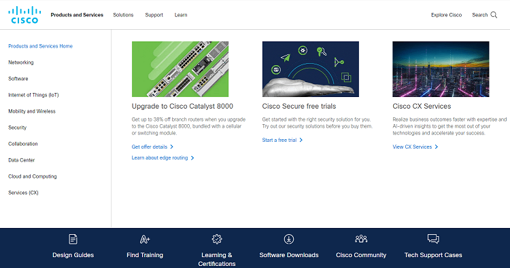Viewport: 510px width, 268px height.
Task: Select Networking in the sidebar
Action: [x=21, y=62]
